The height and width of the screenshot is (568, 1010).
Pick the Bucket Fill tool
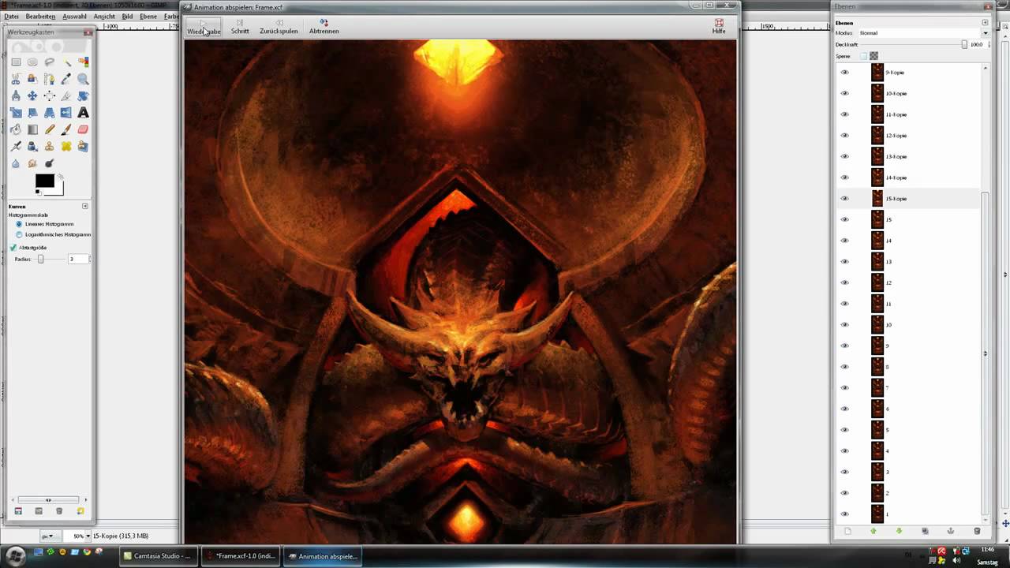pos(16,129)
